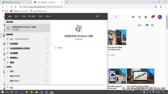Open Cortana circle in taskbar
Viewport: 168px width, 94px height.
pos(12,92)
